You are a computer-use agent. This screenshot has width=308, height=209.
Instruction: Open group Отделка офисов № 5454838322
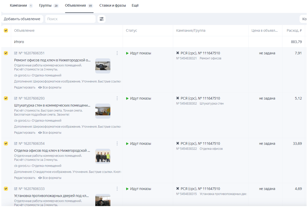tap(199, 149)
